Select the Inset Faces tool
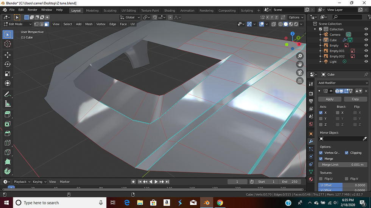The image size is (371, 208). (x=8, y=124)
